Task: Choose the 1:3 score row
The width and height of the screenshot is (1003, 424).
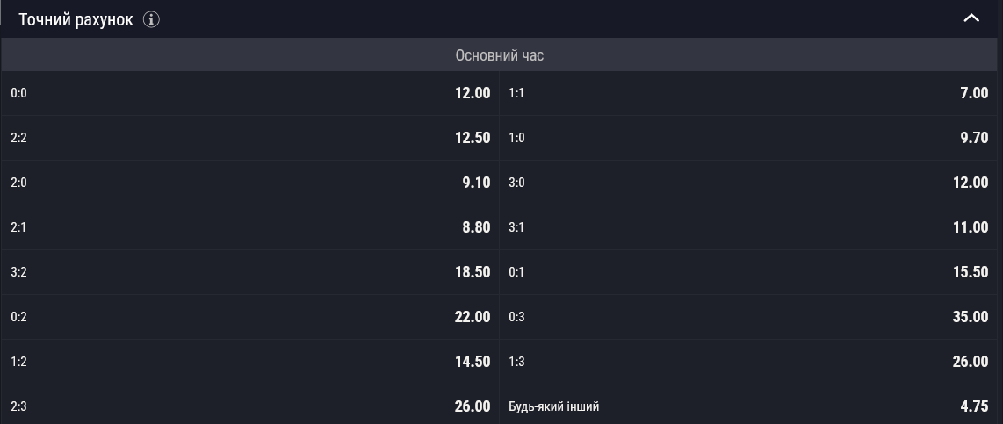Action: point(750,362)
